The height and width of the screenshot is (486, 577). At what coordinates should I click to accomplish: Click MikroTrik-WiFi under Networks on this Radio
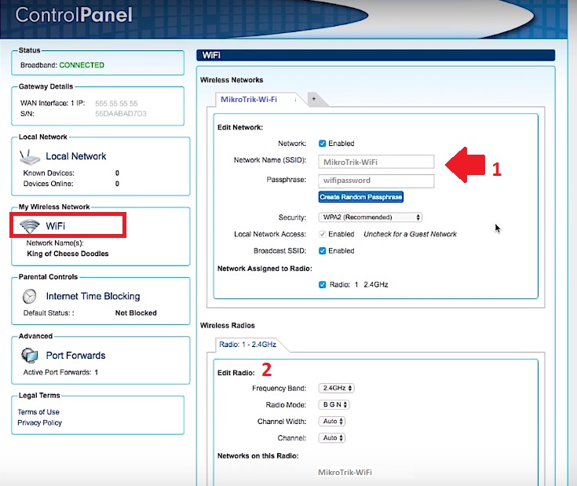coord(345,473)
